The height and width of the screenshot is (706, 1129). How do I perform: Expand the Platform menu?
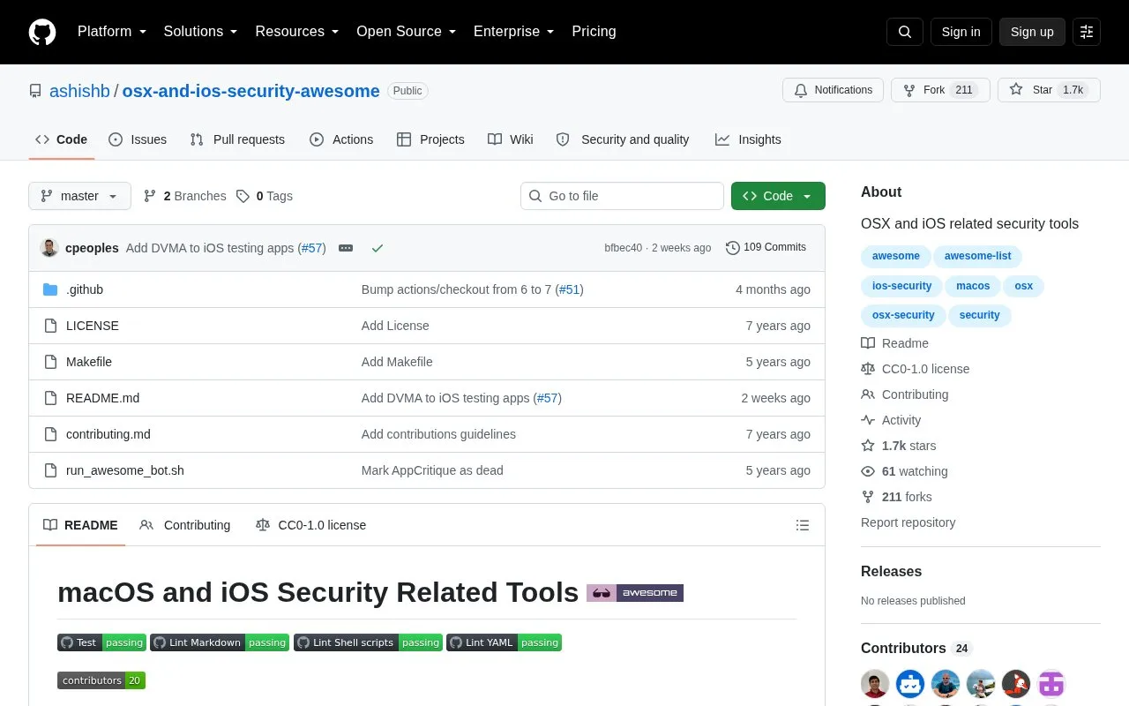pos(112,32)
